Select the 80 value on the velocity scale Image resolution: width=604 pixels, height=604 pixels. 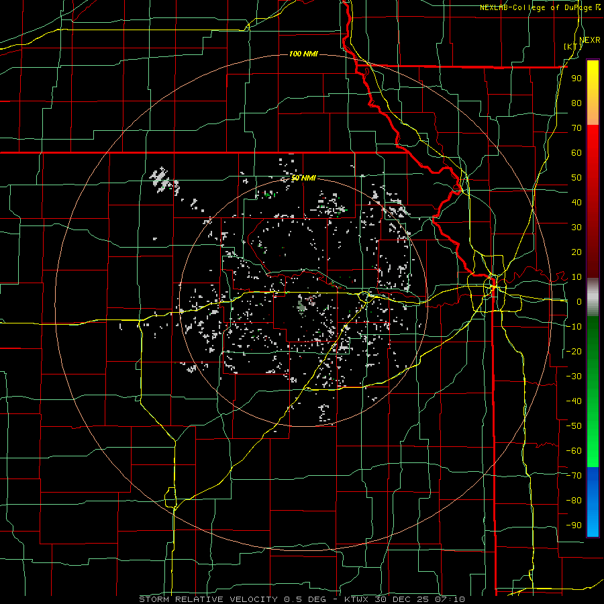pos(576,103)
